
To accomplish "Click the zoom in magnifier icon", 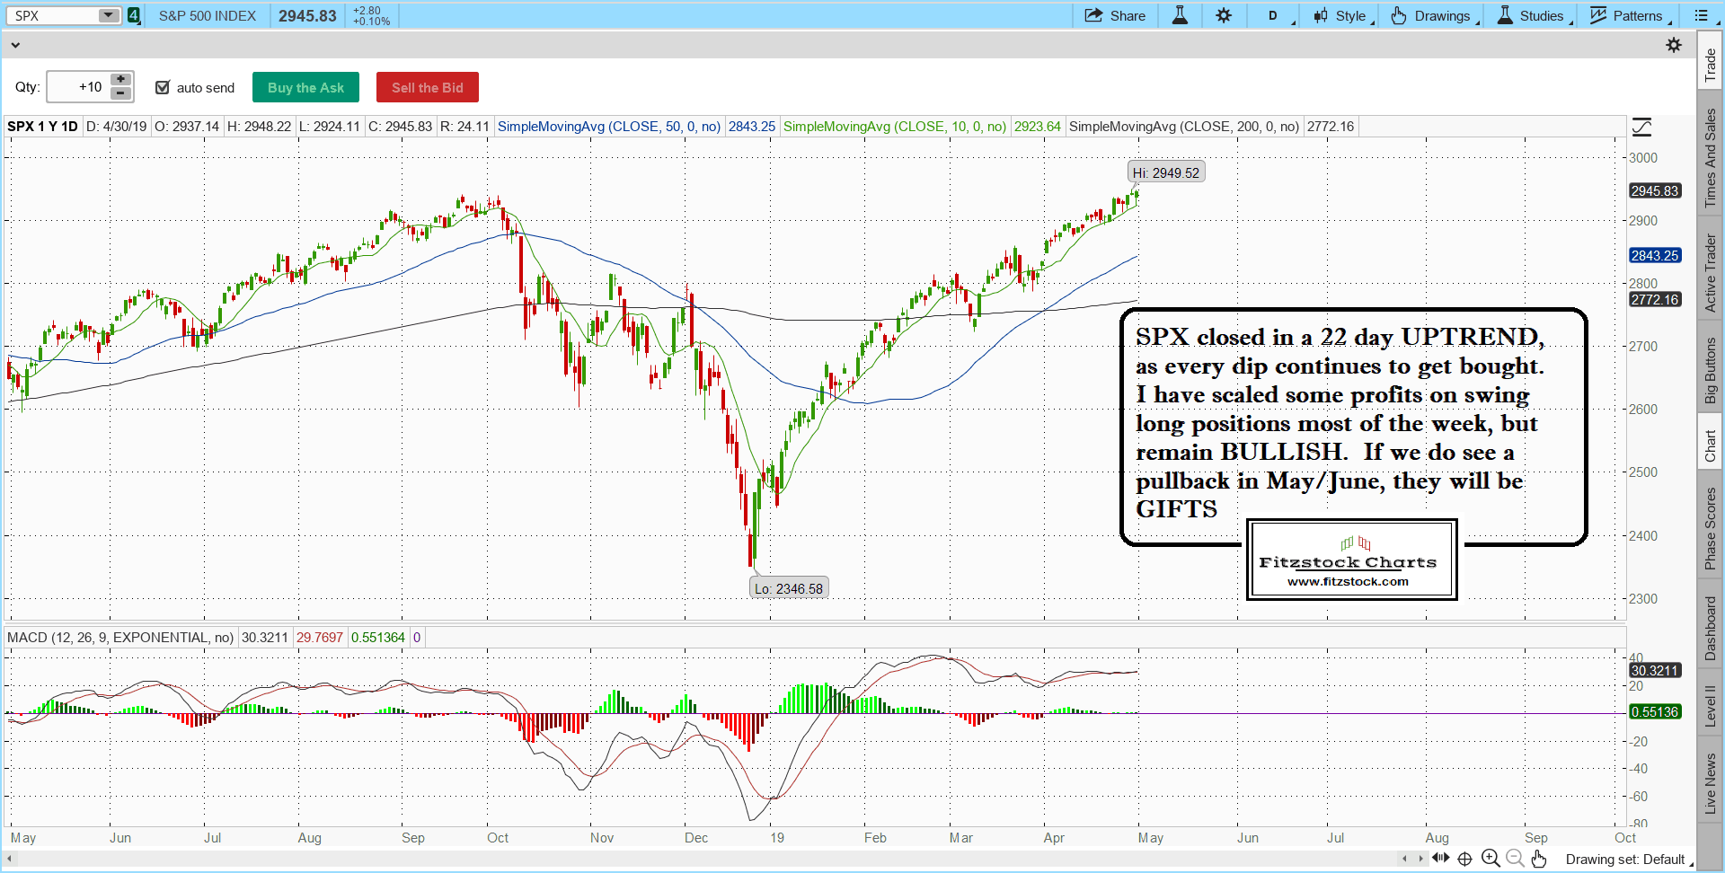I will 1491,859.
